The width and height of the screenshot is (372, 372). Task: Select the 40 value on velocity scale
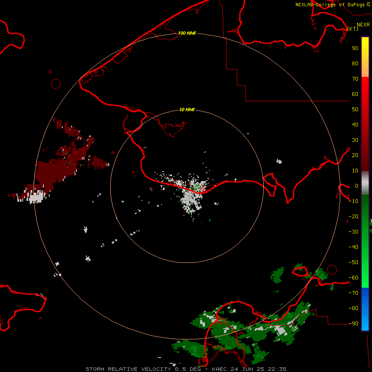pos(355,124)
